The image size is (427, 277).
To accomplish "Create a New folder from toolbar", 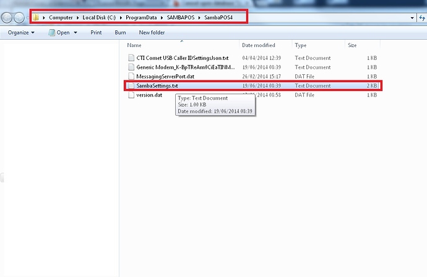I will [x=152, y=33].
